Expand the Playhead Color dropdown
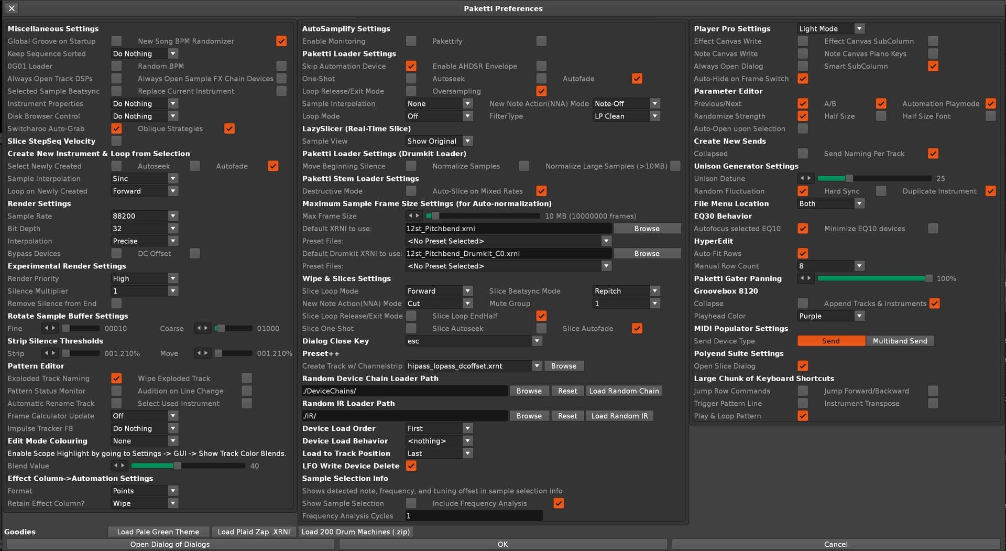The height and width of the screenshot is (551, 1006). [830, 316]
